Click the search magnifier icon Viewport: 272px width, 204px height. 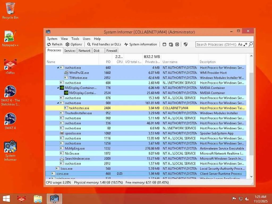[x=251, y=44]
